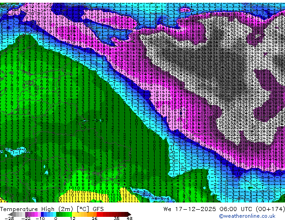Click the gray left arrow end of color scale
The height and width of the screenshot is (220, 285).
(10, 214)
